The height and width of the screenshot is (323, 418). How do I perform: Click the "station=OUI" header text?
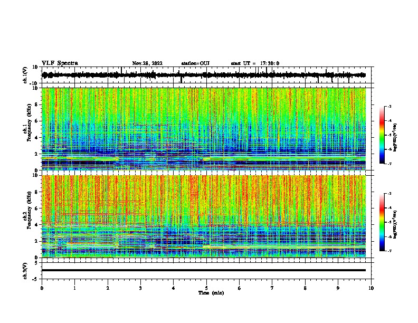click(195, 63)
